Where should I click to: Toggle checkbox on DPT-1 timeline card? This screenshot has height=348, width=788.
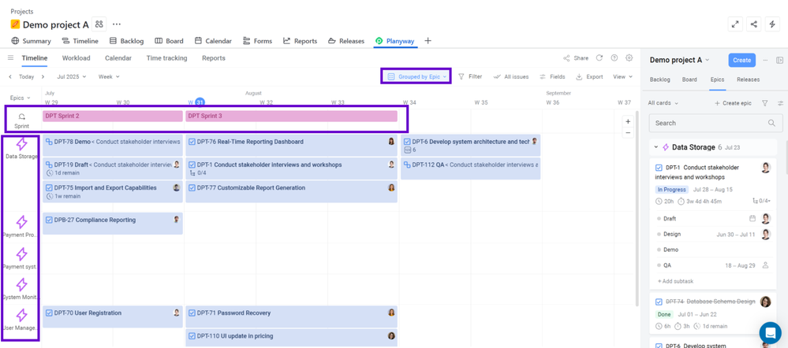coord(192,165)
